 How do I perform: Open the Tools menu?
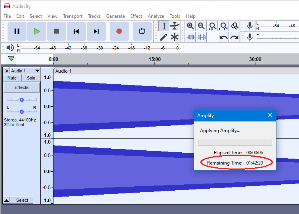pyautogui.click(x=175, y=16)
